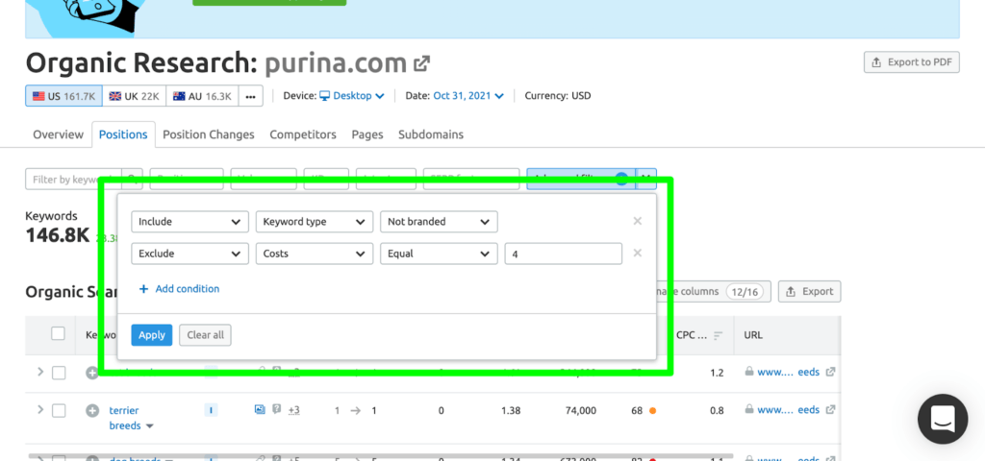Tick the select-all checkbox in table header
Image resolution: width=985 pixels, height=461 pixels.
click(58, 334)
